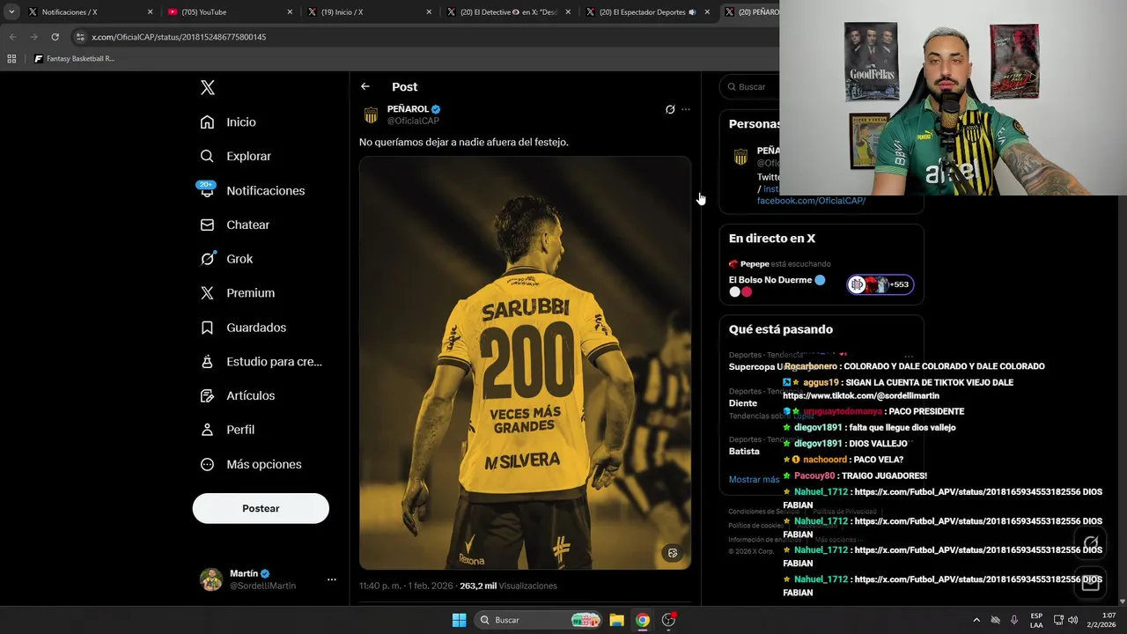Click the Postear button
The image size is (1127, 634).
tap(261, 508)
